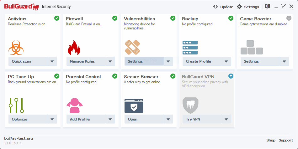
Task: Open the Support link
Action: [286, 140]
